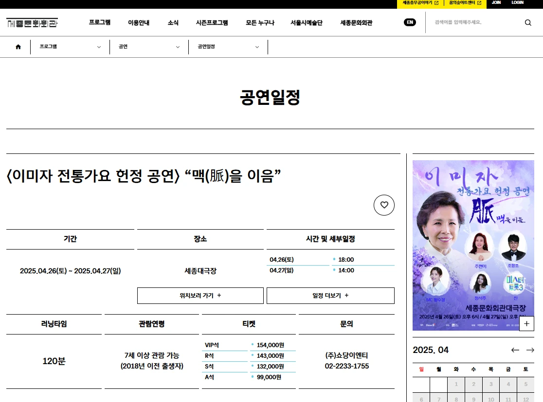Open the 모든 누구나 menu
This screenshot has height=402, width=543.
[x=260, y=22]
